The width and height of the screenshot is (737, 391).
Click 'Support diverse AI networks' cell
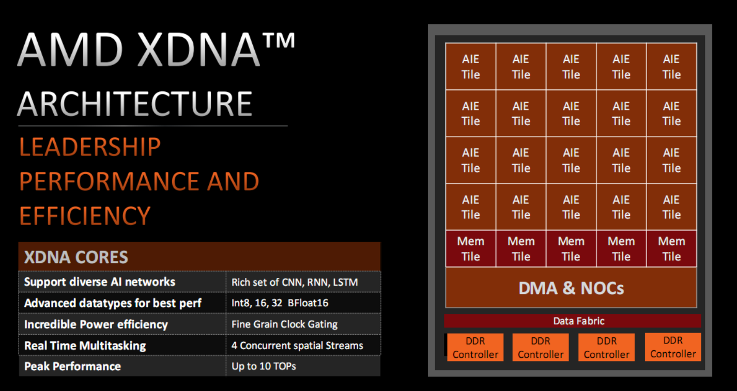coord(122,282)
